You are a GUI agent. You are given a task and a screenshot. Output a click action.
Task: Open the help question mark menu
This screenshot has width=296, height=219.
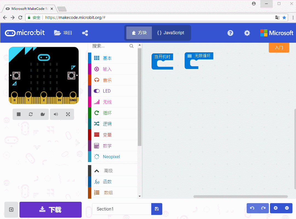[230, 33]
